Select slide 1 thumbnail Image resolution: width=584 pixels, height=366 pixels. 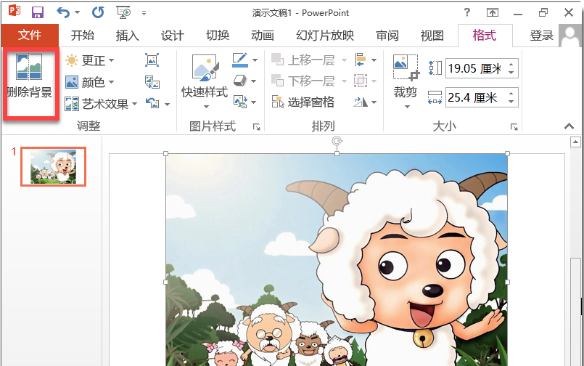coord(53,166)
